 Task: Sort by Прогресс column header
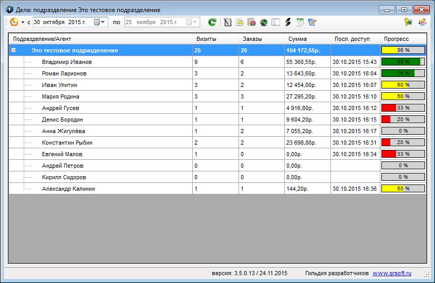(403, 39)
